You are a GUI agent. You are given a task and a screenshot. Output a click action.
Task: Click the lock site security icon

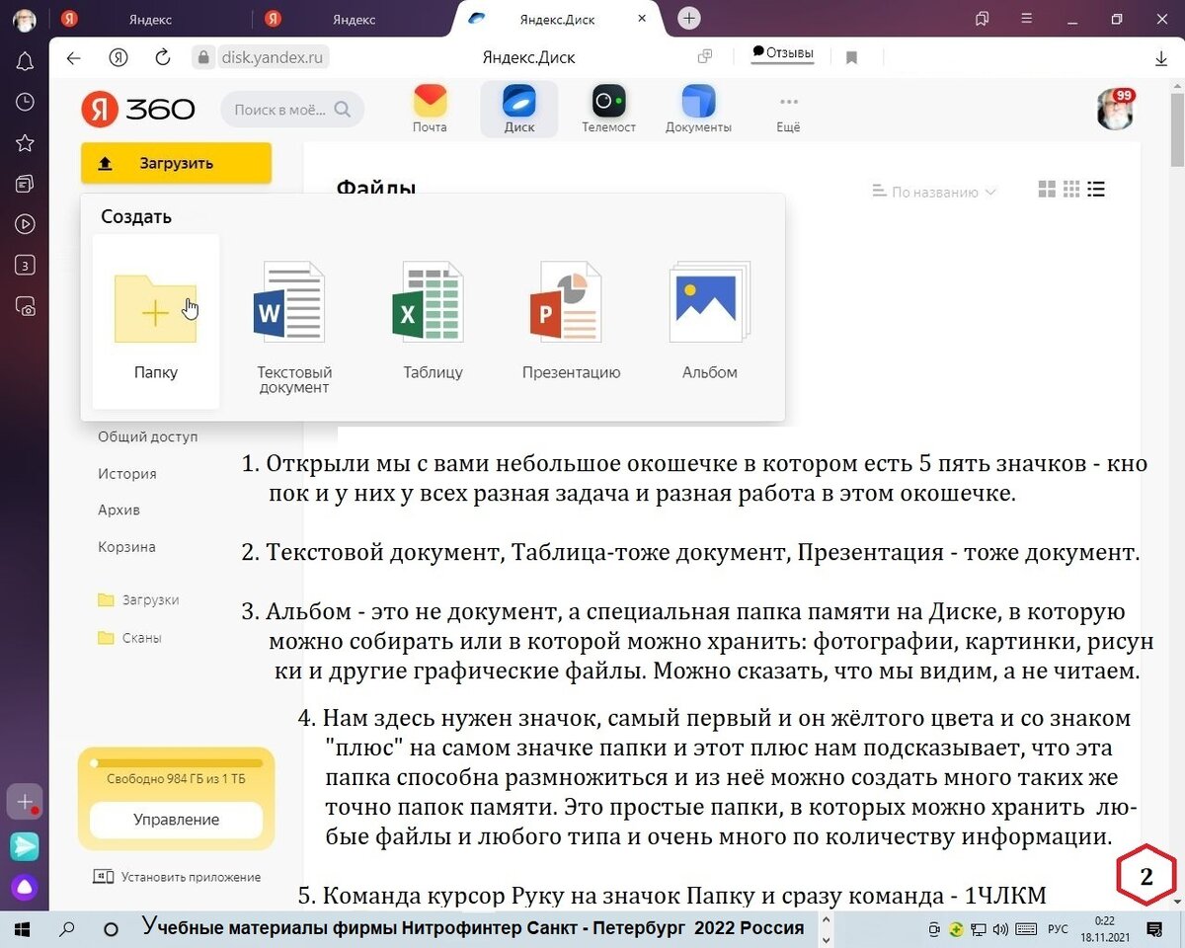coord(203,58)
